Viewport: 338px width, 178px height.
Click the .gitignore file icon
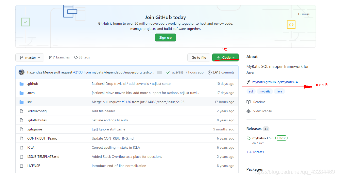point(21,129)
